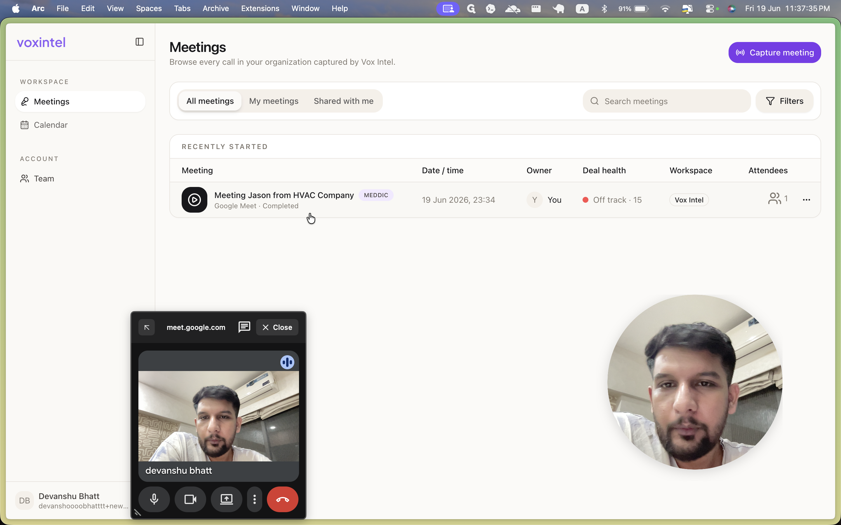Switch to the My meetings tab
This screenshot has height=525, width=841.
click(274, 101)
